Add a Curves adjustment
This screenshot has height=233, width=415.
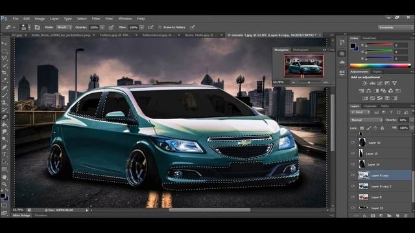379,83
